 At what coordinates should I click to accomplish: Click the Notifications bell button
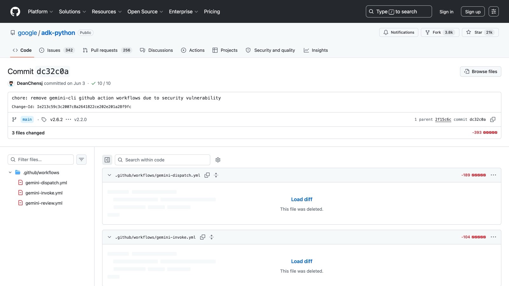pos(399,32)
